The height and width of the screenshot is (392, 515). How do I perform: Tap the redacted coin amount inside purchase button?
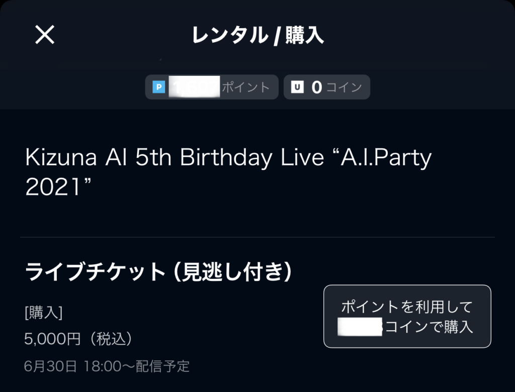(360, 327)
